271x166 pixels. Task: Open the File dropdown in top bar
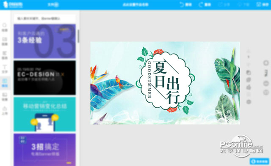[x=53, y=5]
